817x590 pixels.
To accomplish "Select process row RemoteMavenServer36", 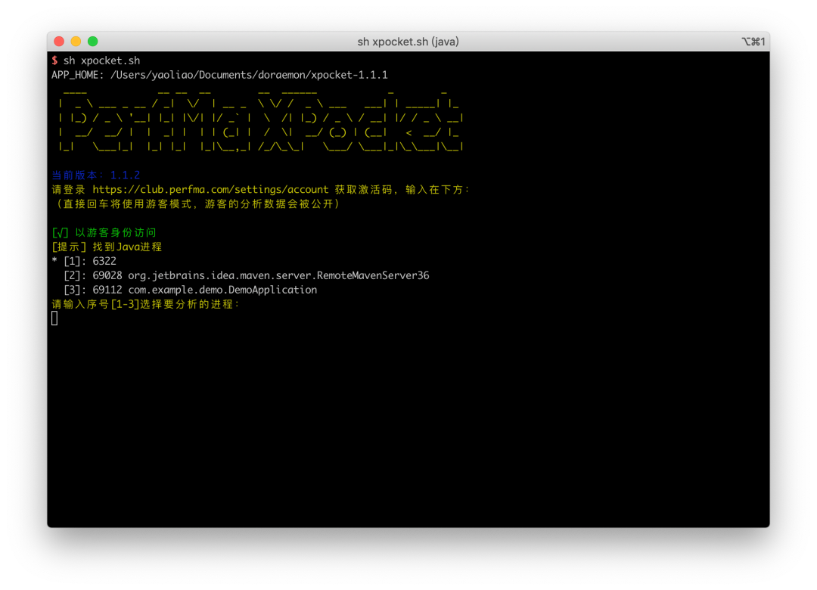I will 246,275.
